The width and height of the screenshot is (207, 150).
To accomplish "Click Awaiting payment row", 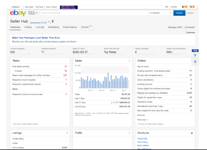I will 165,84.
